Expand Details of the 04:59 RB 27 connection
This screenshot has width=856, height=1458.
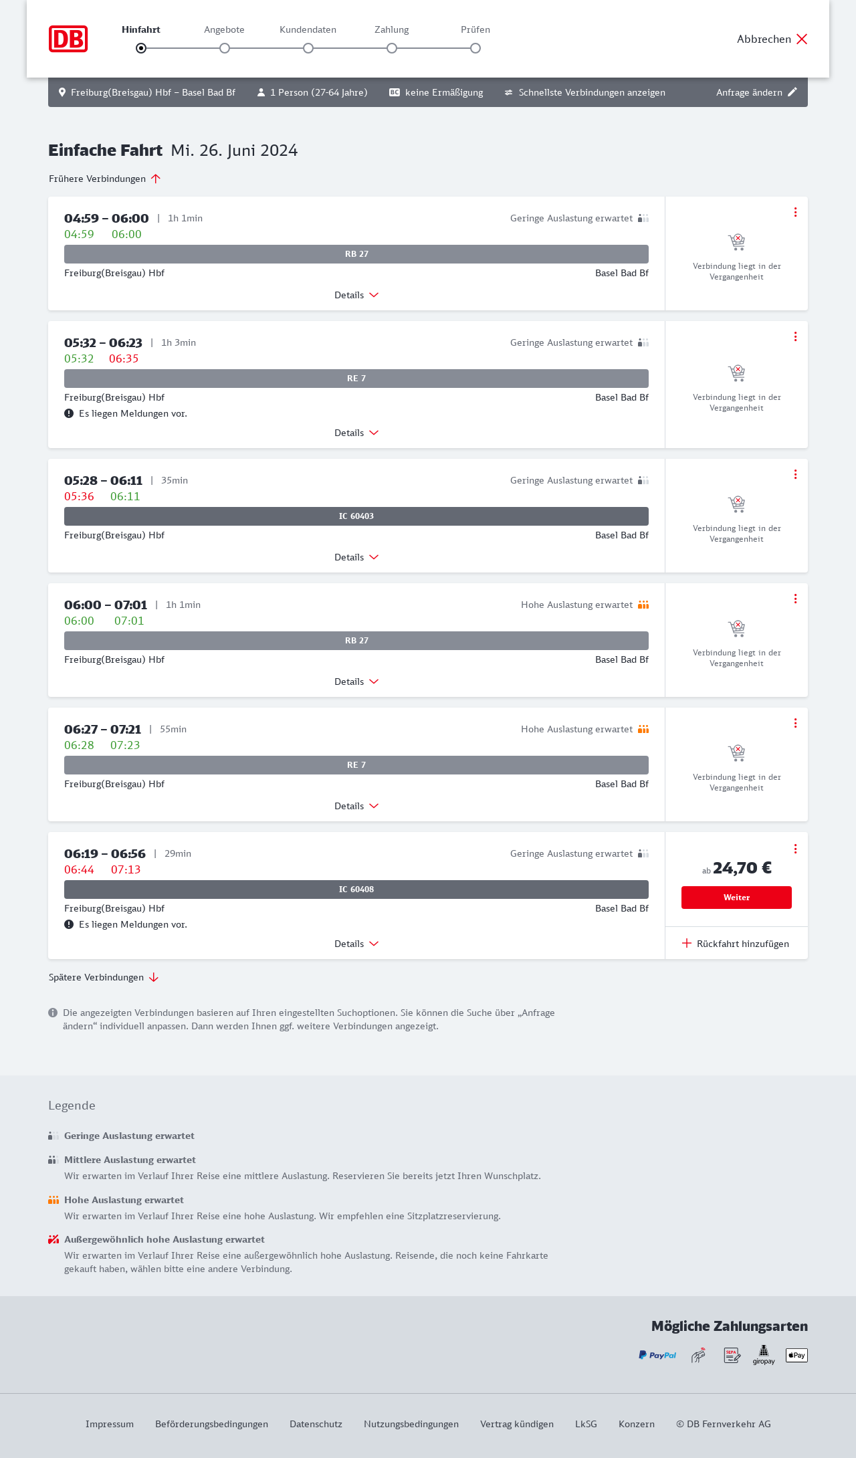pos(356,295)
